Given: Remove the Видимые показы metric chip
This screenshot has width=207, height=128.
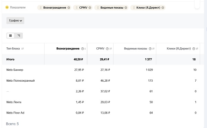Looking at the screenshot, I should 126,8.
